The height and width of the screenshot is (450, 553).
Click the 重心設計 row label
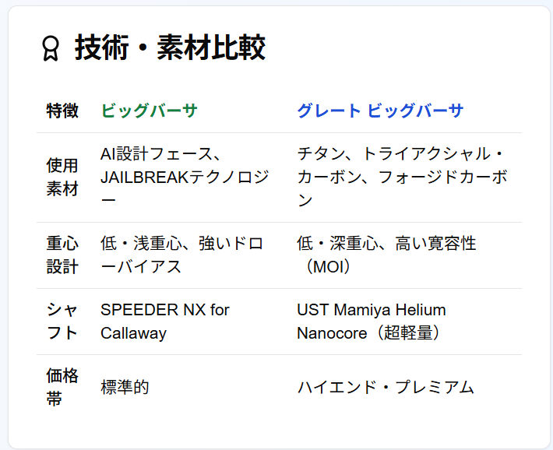pyautogui.click(x=62, y=255)
